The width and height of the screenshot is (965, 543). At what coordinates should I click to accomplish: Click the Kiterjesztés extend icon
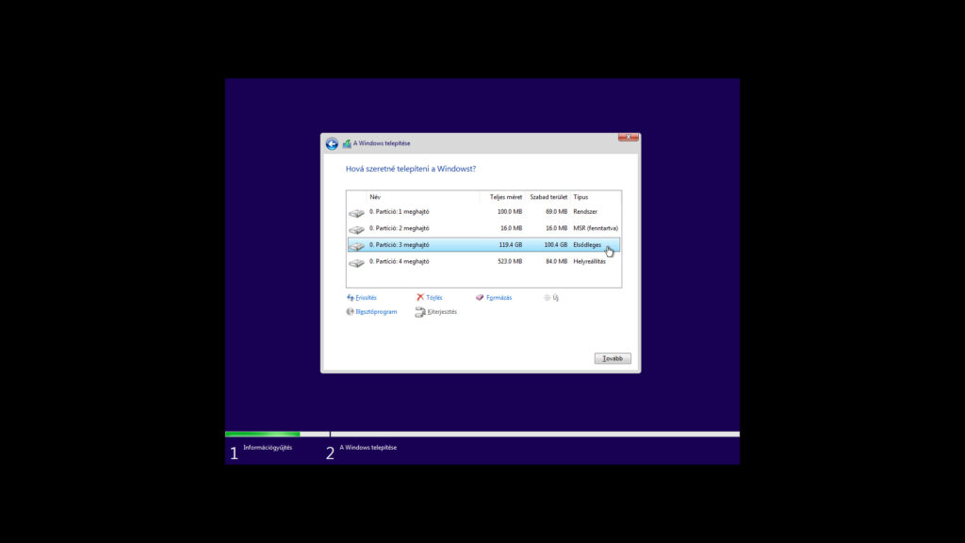point(420,312)
